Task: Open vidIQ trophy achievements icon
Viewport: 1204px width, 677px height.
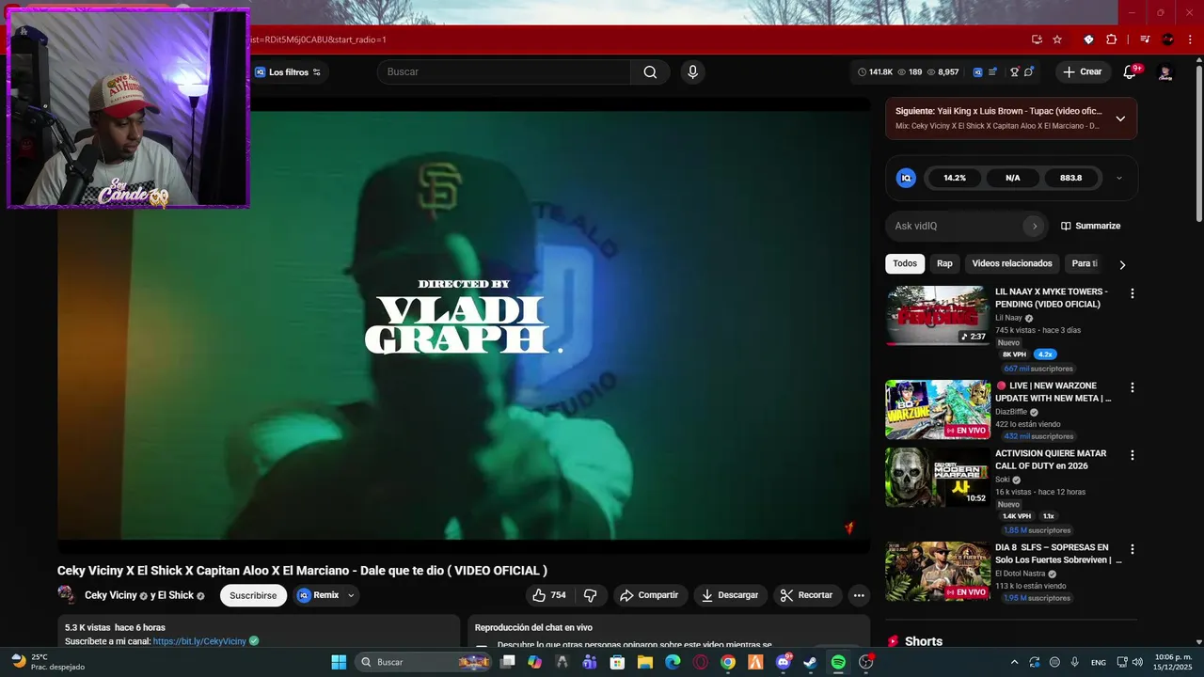Action: coord(1015,72)
